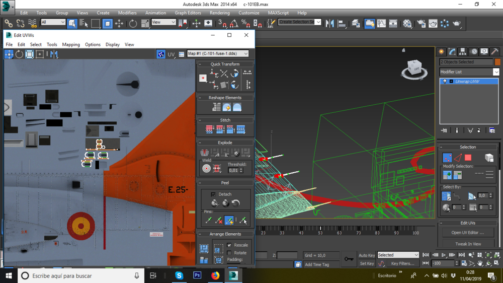Open the texture map dropdown showing C-101-fuse-1.dds

(x=218, y=54)
